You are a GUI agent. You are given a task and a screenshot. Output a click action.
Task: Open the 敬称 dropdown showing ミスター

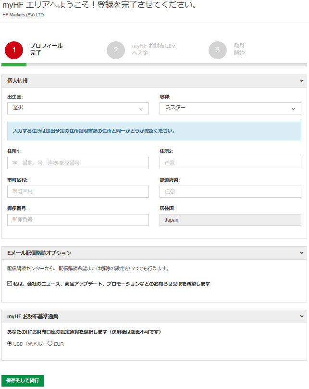point(230,109)
